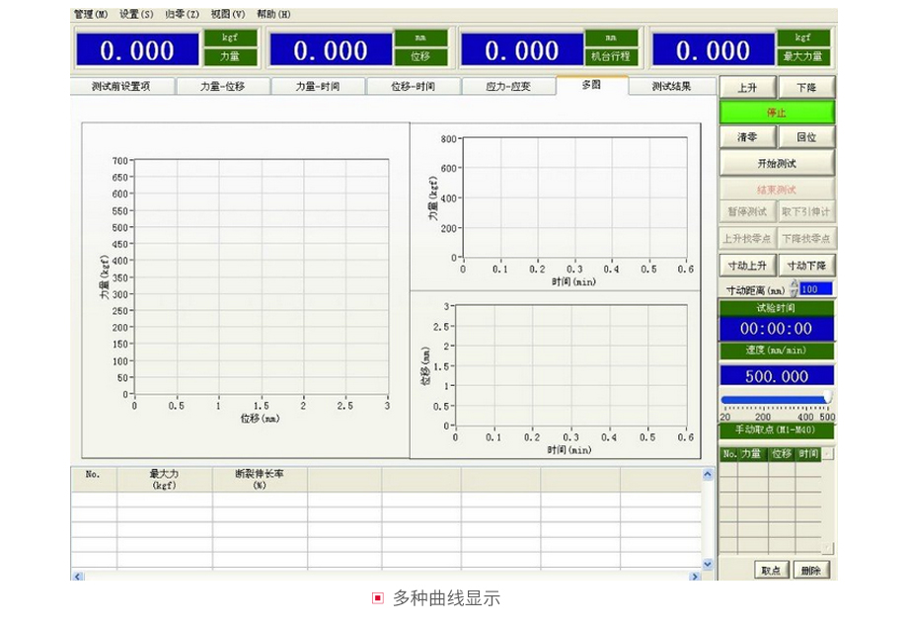Click the speed slider handle
The image size is (908, 626).
click(828, 398)
